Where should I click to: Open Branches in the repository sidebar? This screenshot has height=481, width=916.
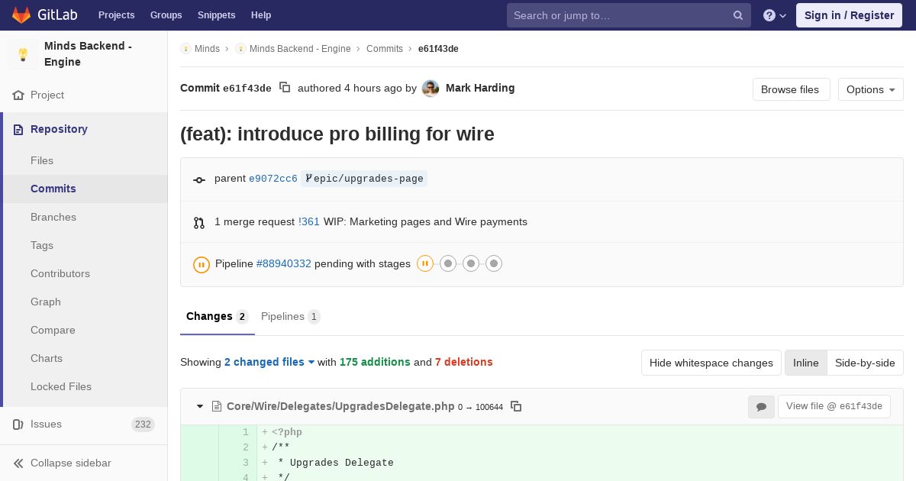click(53, 217)
